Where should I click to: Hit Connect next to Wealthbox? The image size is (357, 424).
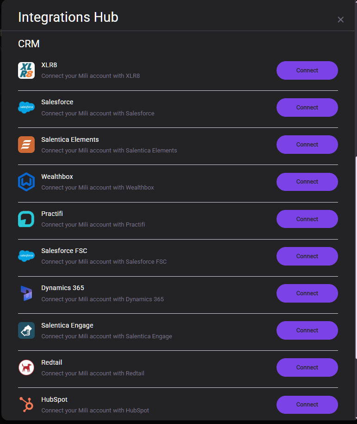click(x=307, y=182)
